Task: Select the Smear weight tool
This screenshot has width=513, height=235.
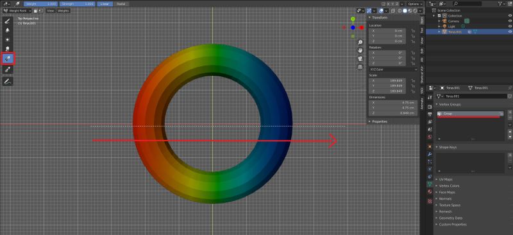Action: click(x=8, y=49)
